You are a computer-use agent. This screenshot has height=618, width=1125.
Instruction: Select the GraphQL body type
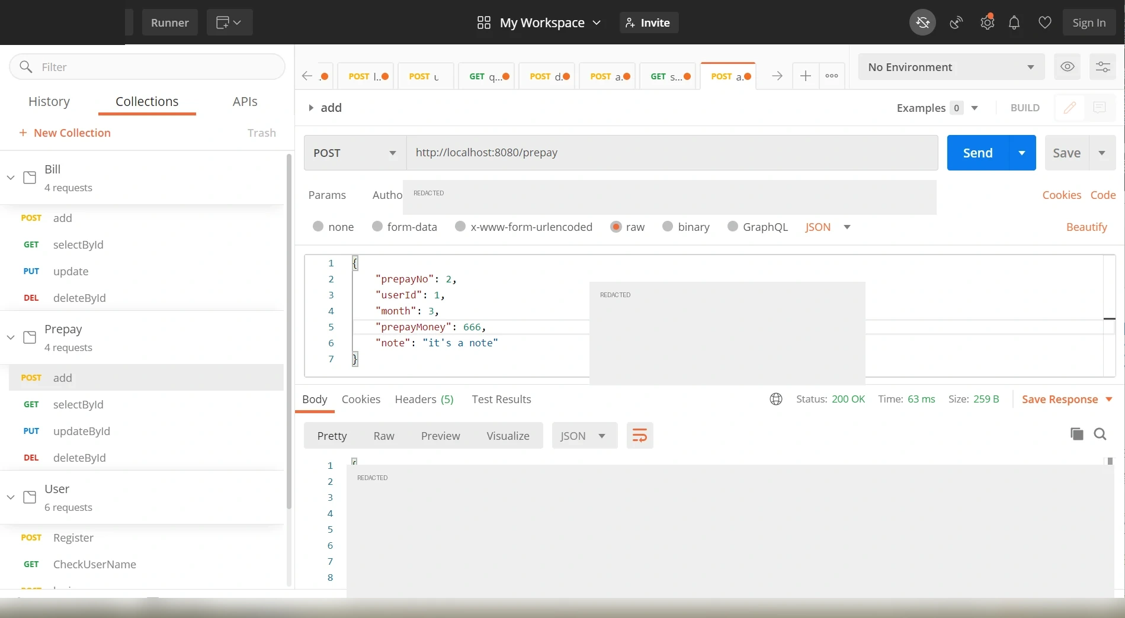(x=733, y=226)
